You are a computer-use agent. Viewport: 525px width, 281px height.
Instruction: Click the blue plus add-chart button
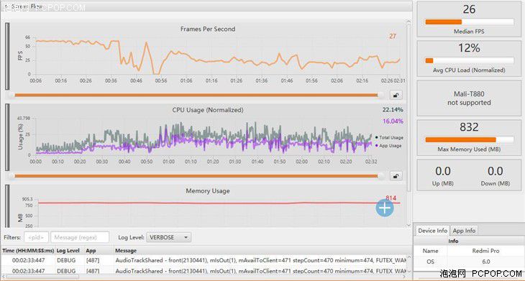385,208
